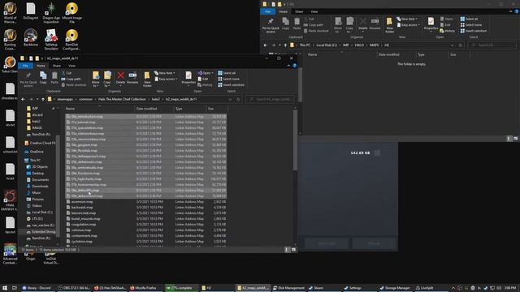
Task: Sort by the Name column in h2_maps window
Action: pos(99,109)
